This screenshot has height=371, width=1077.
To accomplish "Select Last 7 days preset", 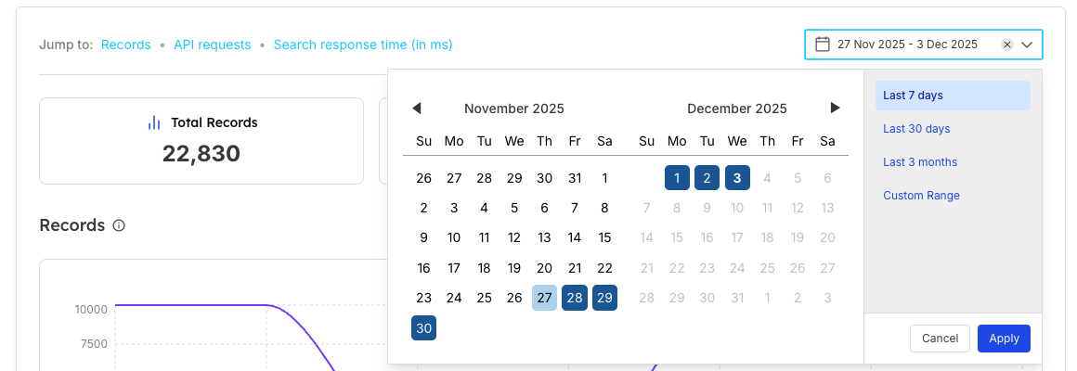I will pyautogui.click(x=952, y=96).
